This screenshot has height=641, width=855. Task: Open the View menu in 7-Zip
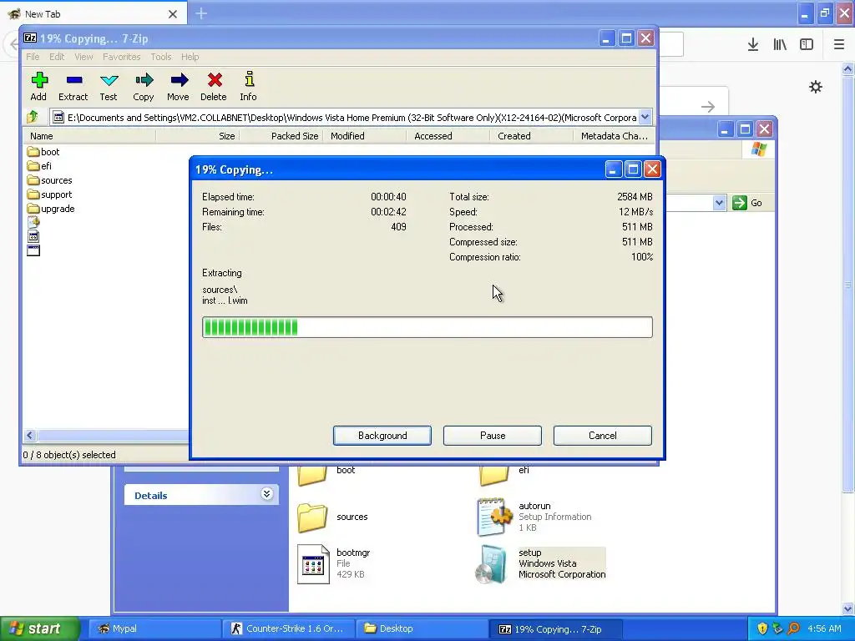tap(83, 57)
